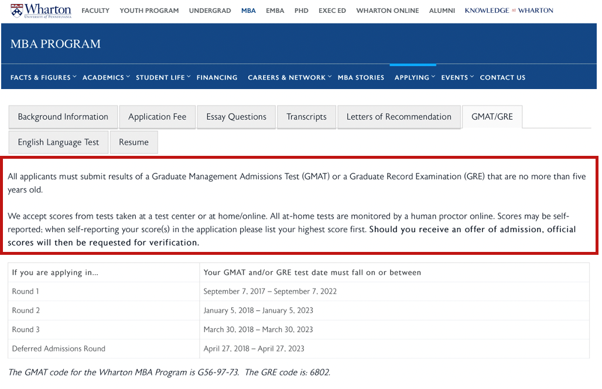Open the Transcripts tab
The image size is (602, 389).
pos(306,117)
